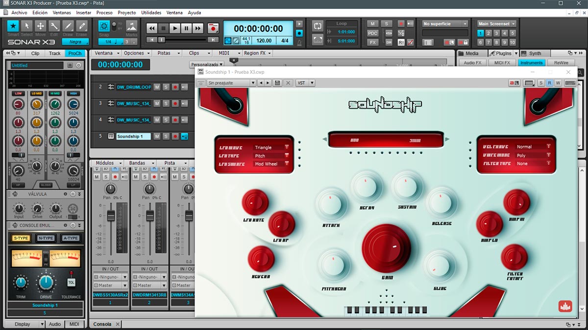Click the Audio tab in inspector bottom
The width and height of the screenshot is (588, 330).
(x=55, y=324)
